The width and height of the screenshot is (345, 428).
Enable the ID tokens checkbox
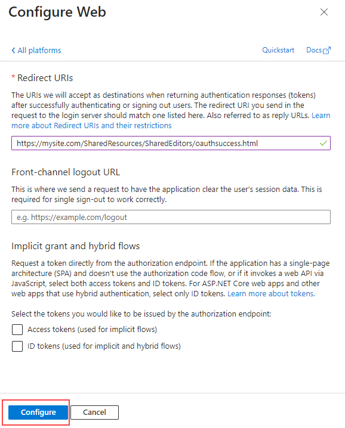17,346
